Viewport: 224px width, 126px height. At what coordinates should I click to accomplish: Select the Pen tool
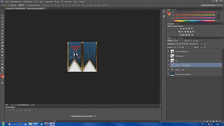(2, 55)
